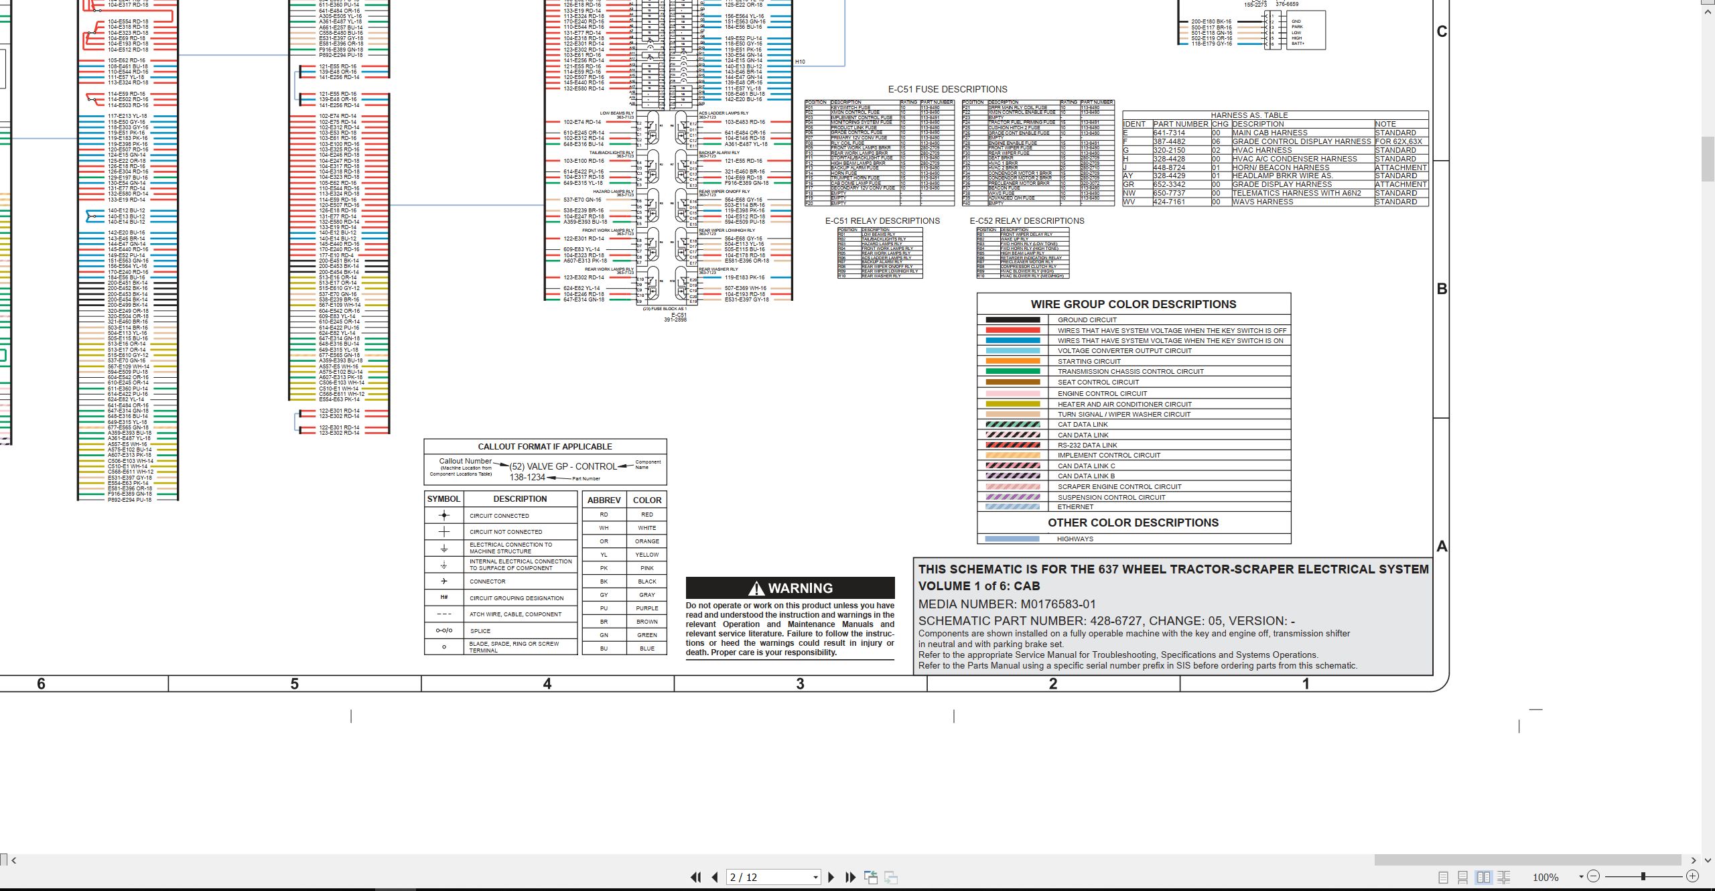This screenshot has width=1715, height=891.
Task: Click the WARNING triangle exclamation icon
Action: click(x=756, y=588)
